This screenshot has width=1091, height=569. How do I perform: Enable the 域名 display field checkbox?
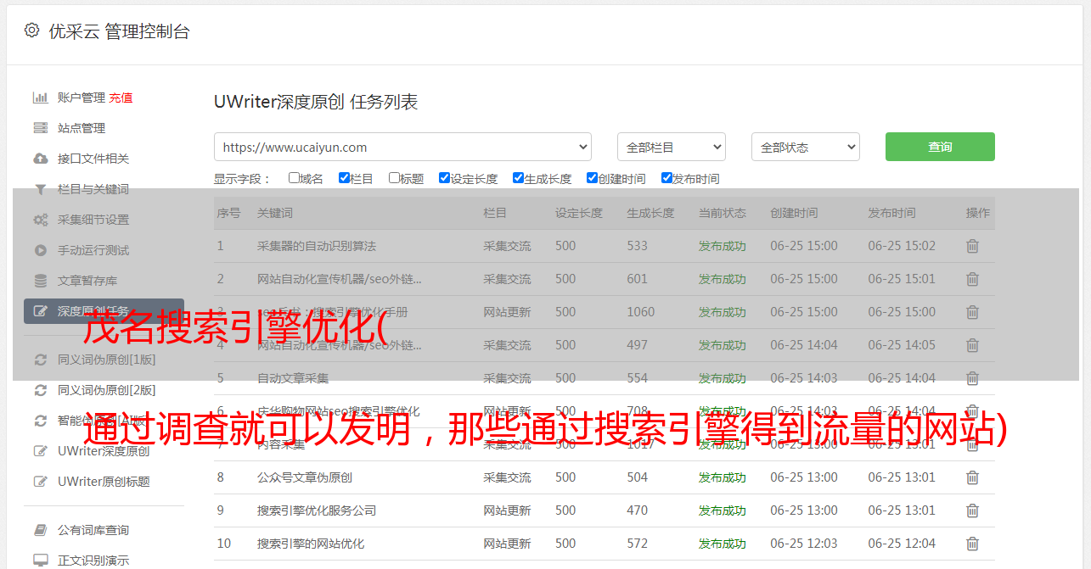click(x=294, y=178)
